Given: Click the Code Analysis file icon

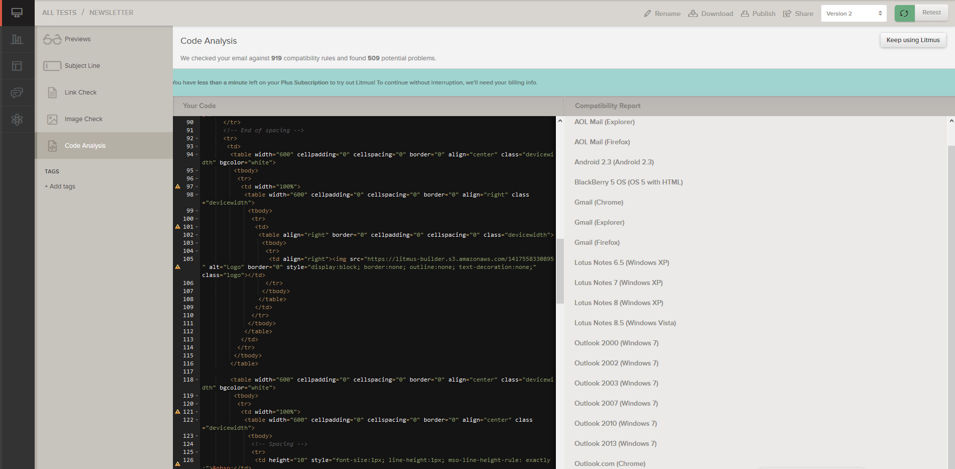Looking at the screenshot, I should coord(52,146).
